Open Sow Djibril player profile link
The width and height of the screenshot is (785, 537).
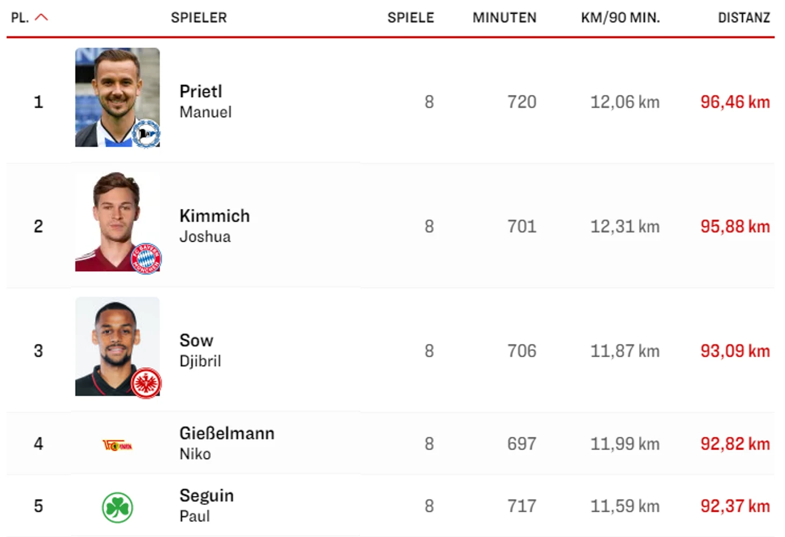tap(199, 351)
